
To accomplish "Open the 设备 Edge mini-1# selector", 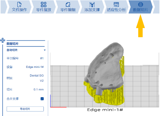I will click(x=35, y=67).
